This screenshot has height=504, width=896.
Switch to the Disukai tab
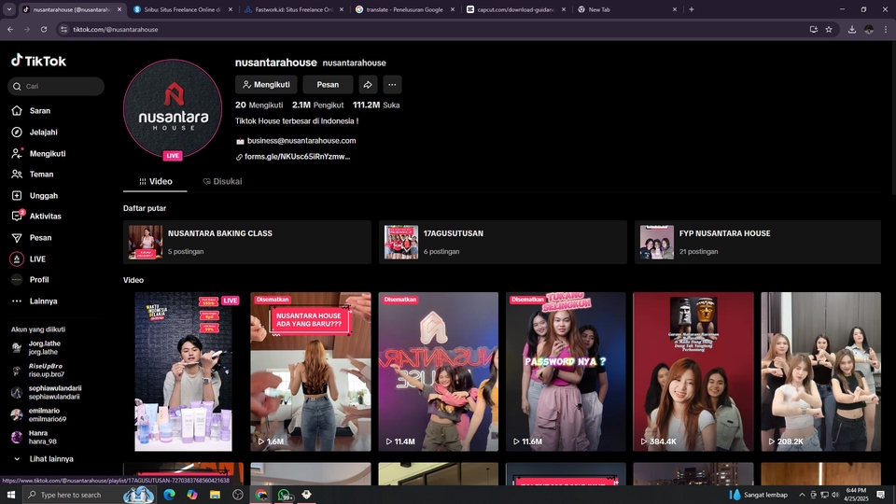[222, 181]
